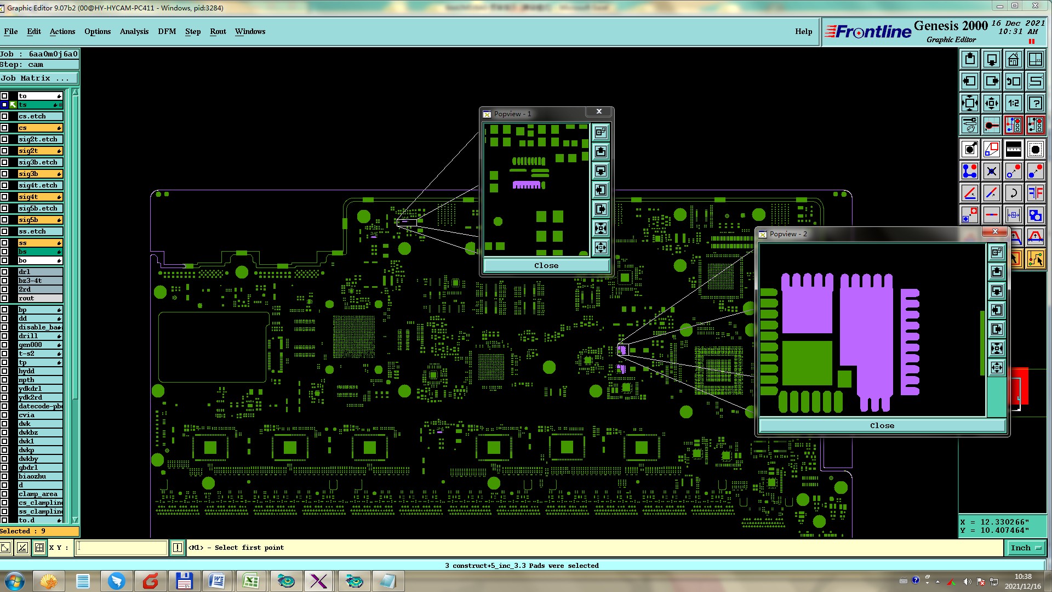Open the Inch units dropdown
Image resolution: width=1052 pixels, height=592 pixels.
(1026, 548)
